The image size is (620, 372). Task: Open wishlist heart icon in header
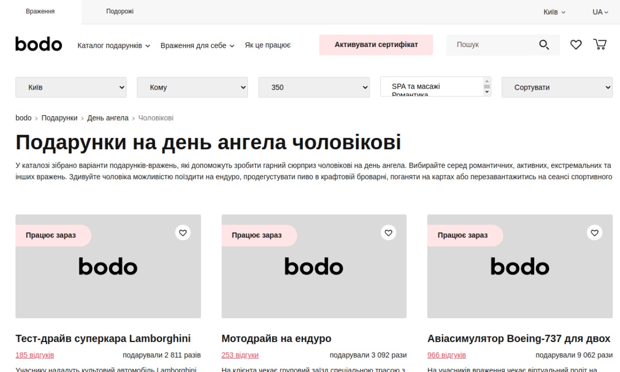click(x=575, y=45)
